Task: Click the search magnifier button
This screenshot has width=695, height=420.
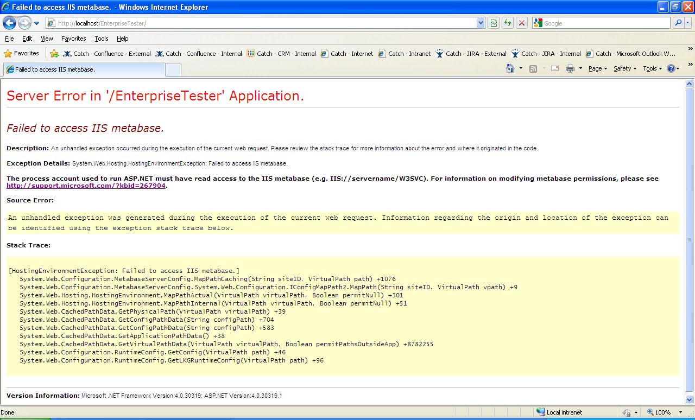Action: pos(678,23)
